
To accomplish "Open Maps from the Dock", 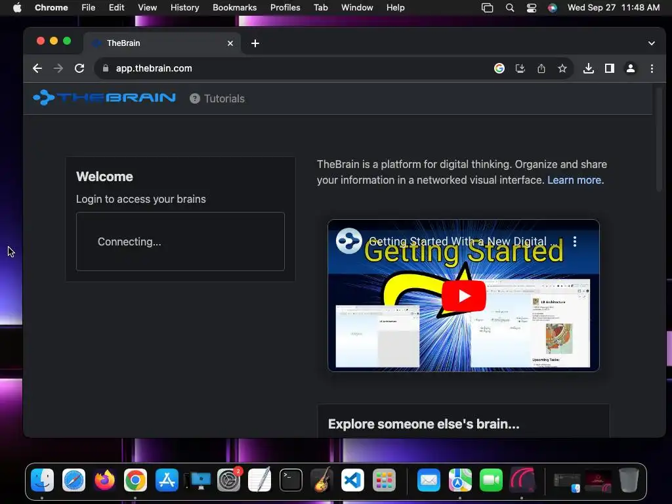I will 460,480.
